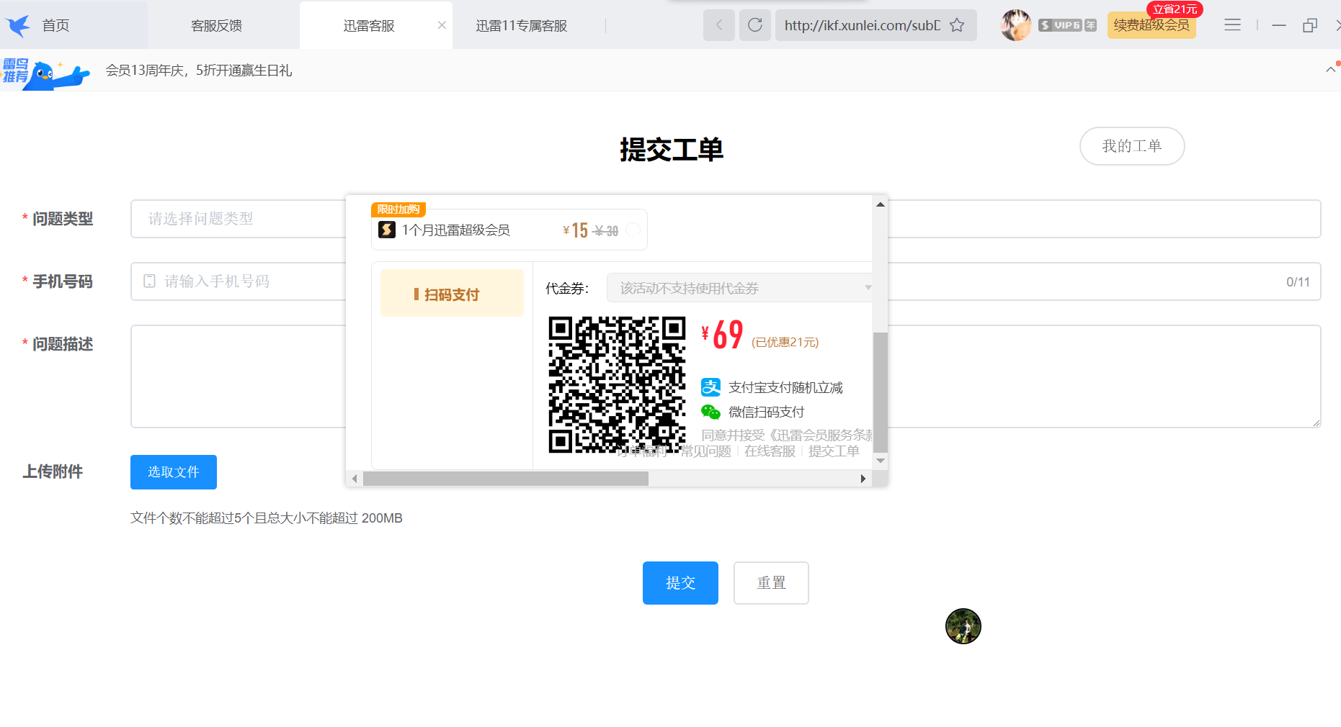
Task: Open the hamburger main menu
Action: (x=1232, y=24)
